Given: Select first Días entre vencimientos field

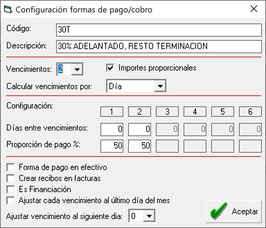Looking at the screenshot, I should click(x=112, y=130).
